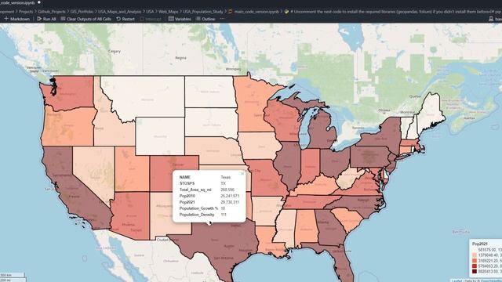Click the Pop2021 legend title

[x=480, y=244]
